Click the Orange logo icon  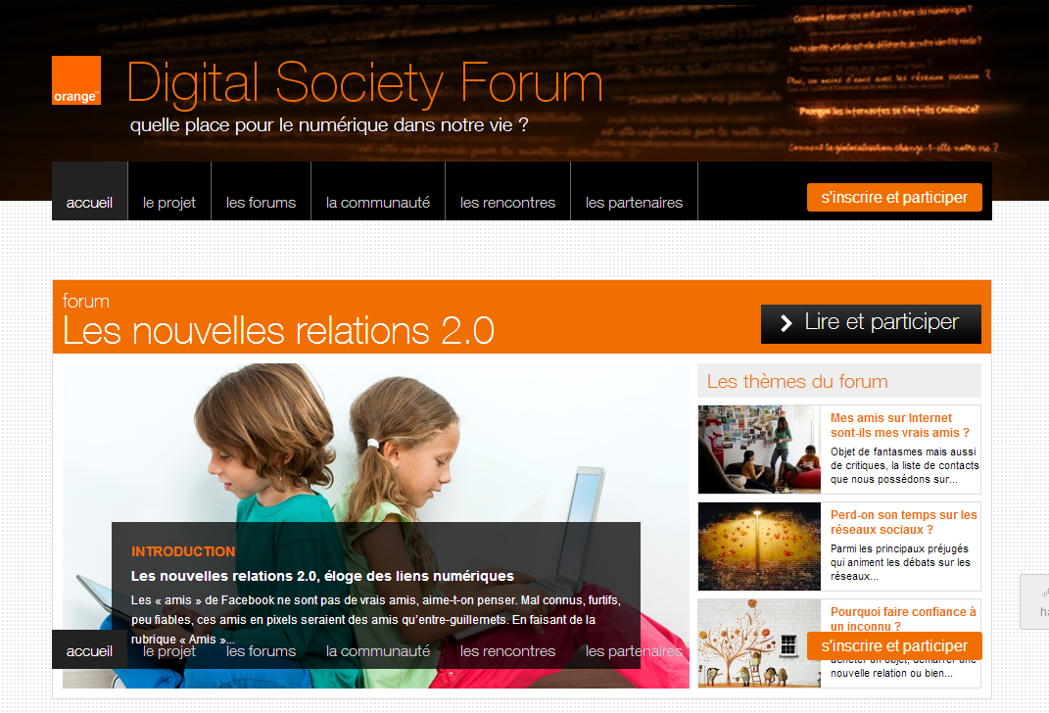pyautogui.click(x=76, y=80)
